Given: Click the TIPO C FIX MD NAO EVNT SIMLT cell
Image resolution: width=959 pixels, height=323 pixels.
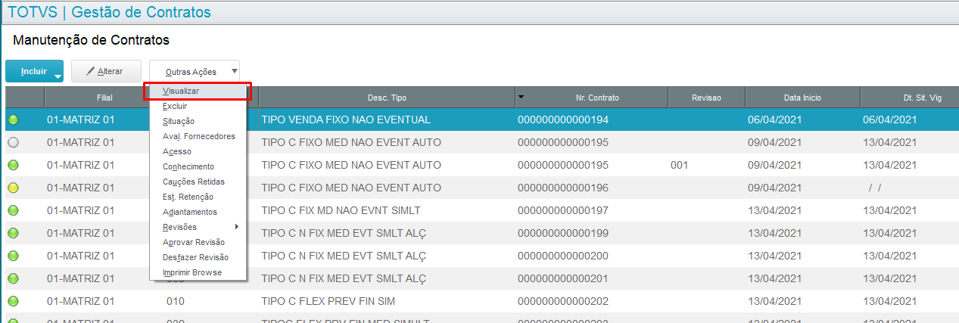Looking at the screenshot, I should [341, 210].
